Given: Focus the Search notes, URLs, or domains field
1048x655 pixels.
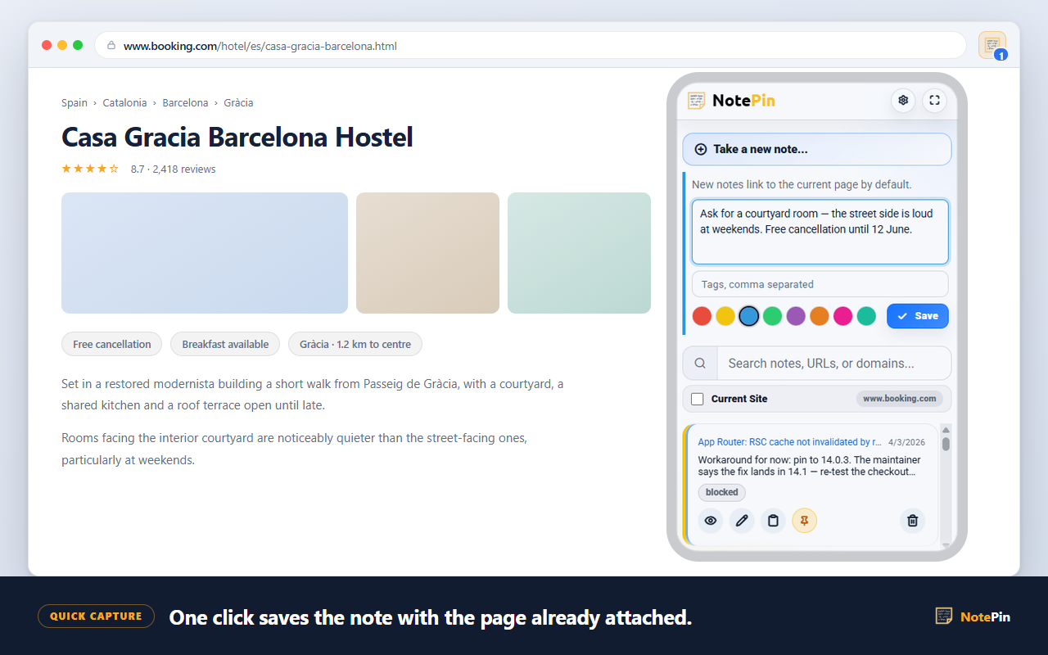Looking at the screenshot, I should 833,364.
